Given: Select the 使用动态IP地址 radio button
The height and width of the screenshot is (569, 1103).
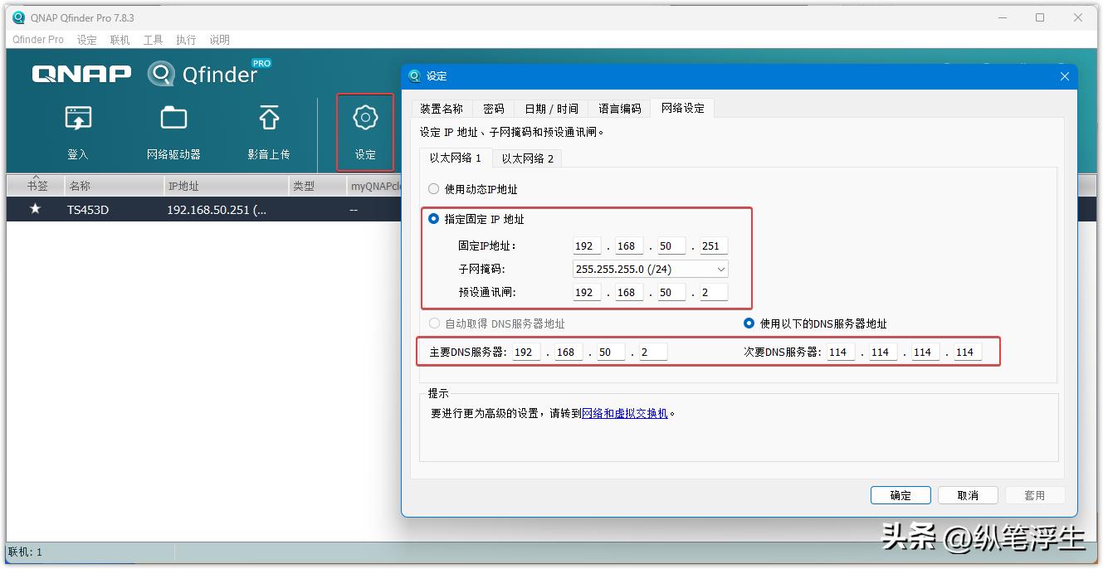Looking at the screenshot, I should click(433, 188).
